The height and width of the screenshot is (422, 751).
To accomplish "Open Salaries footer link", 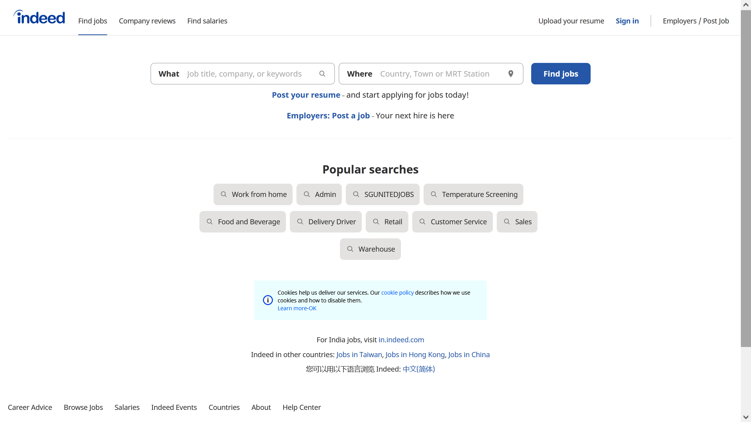I will (127, 407).
